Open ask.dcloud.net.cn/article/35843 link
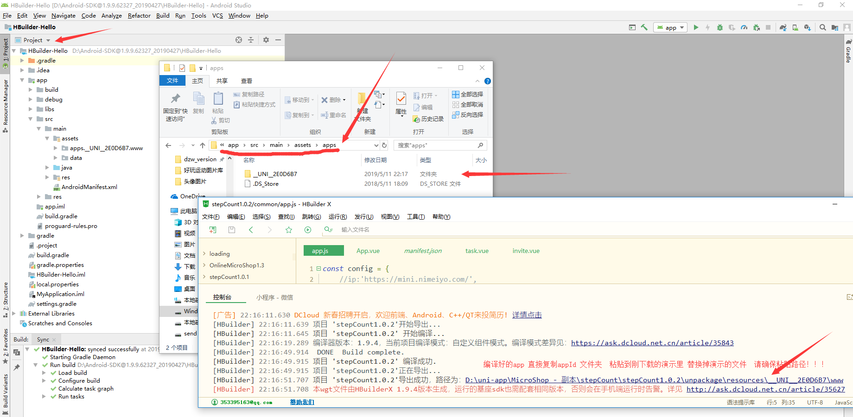Image resolution: width=853 pixels, height=417 pixels. [652, 343]
